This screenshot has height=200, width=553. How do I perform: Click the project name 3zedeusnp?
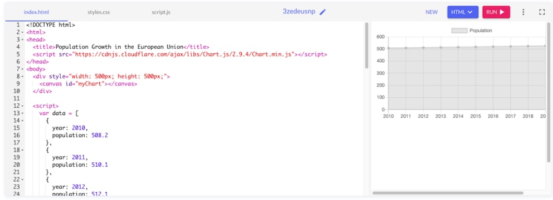299,11
